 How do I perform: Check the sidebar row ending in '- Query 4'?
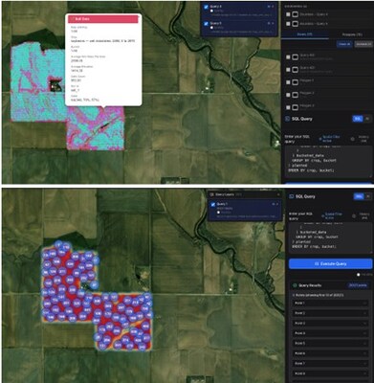pos(288,14)
